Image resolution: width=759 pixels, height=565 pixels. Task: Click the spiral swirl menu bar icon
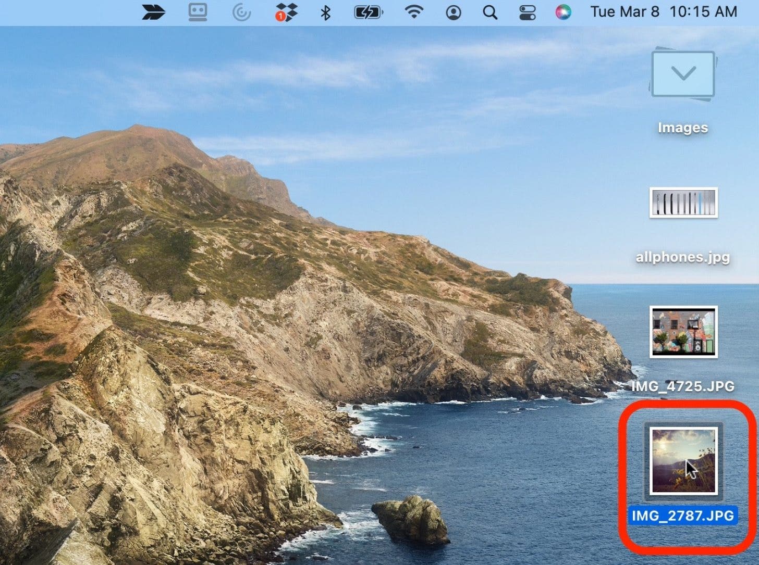pyautogui.click(x=241, y=12)
